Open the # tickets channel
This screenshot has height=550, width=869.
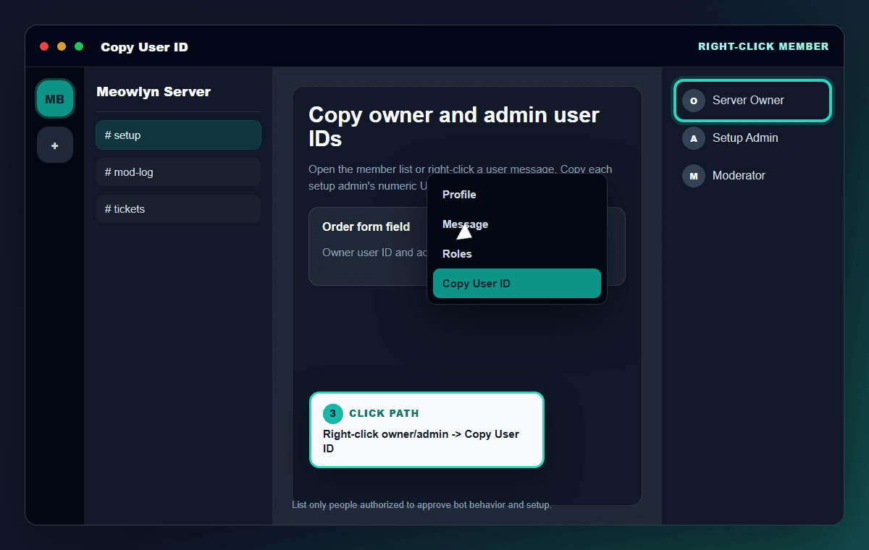(178, 209)
